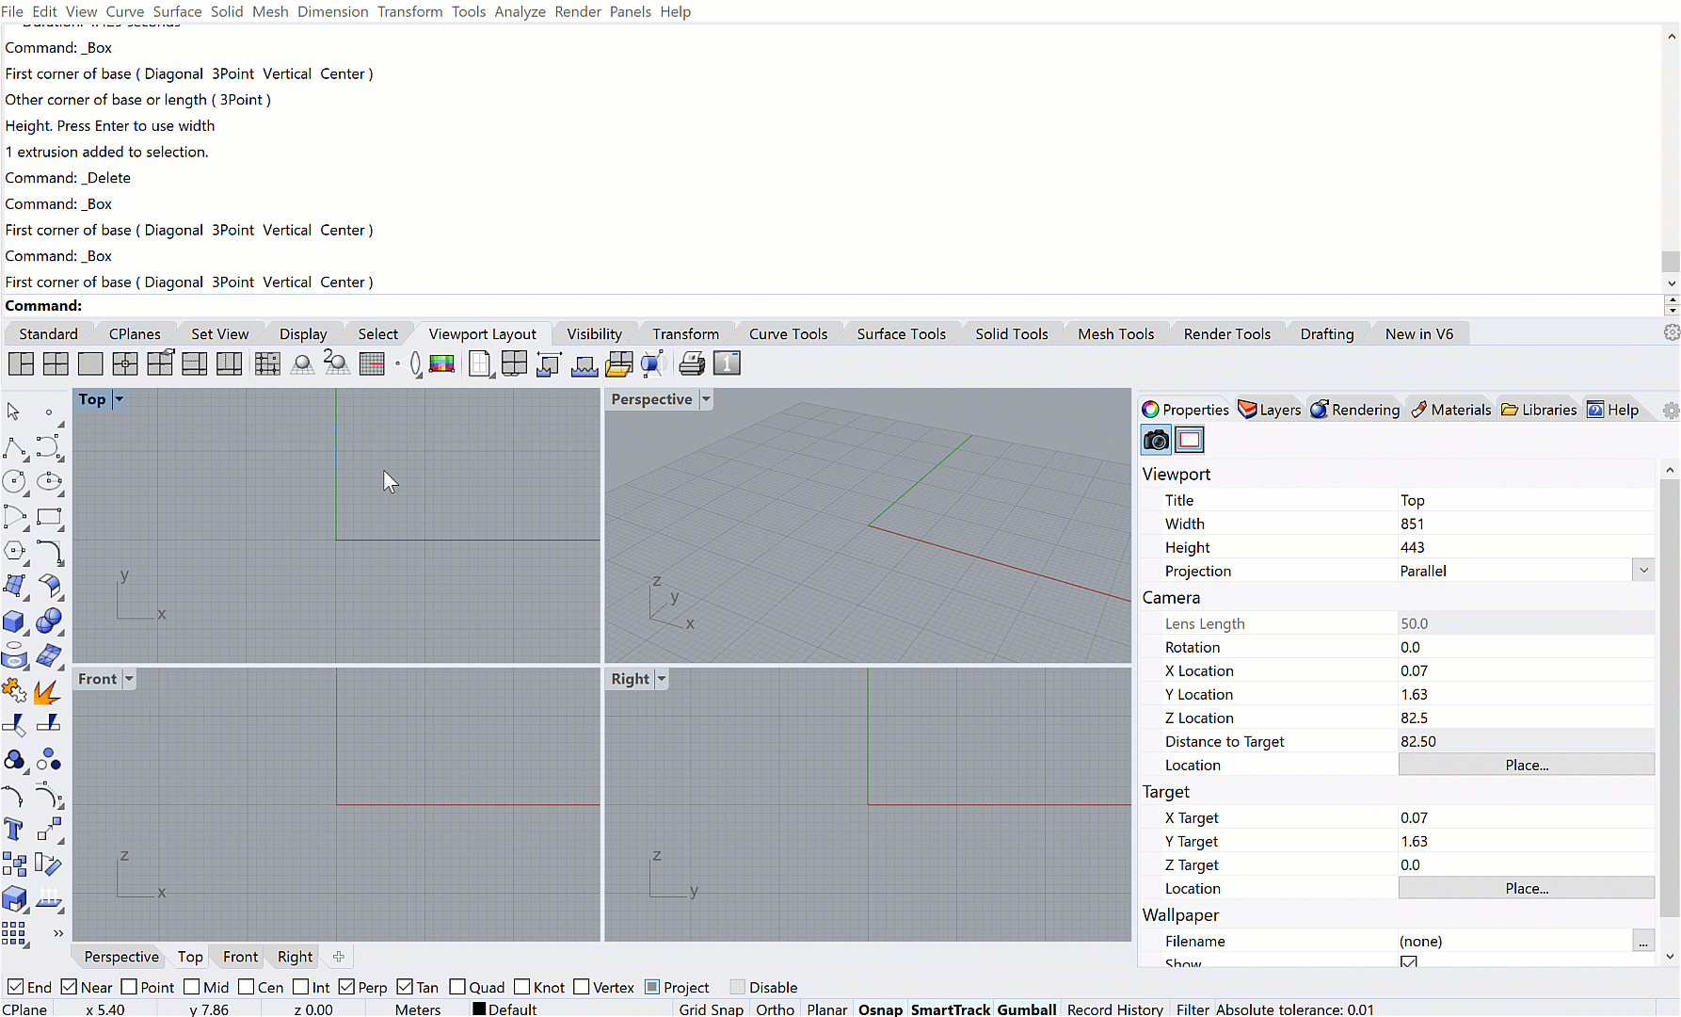This screenshot has height=1017, width=1681.
Task: Click the command history scrollbar thumb
Action: (x=1671, y=261)
